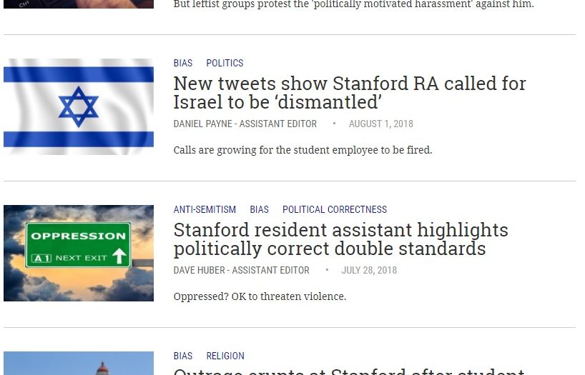Select the POLITICS category tag
The width and height of the screenshot is (585, 375).
225,63
